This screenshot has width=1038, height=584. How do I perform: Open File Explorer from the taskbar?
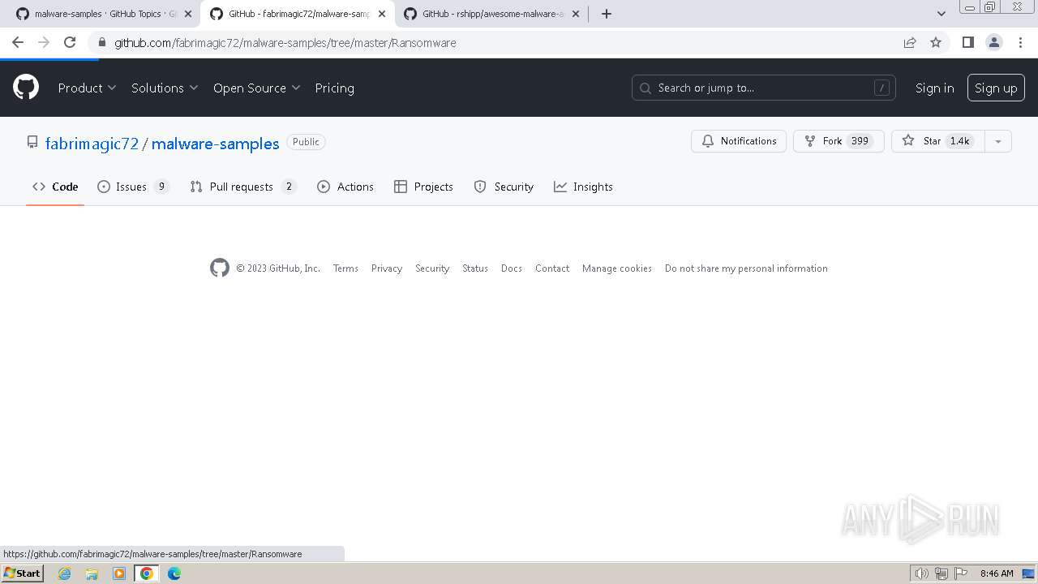(92, 573)
